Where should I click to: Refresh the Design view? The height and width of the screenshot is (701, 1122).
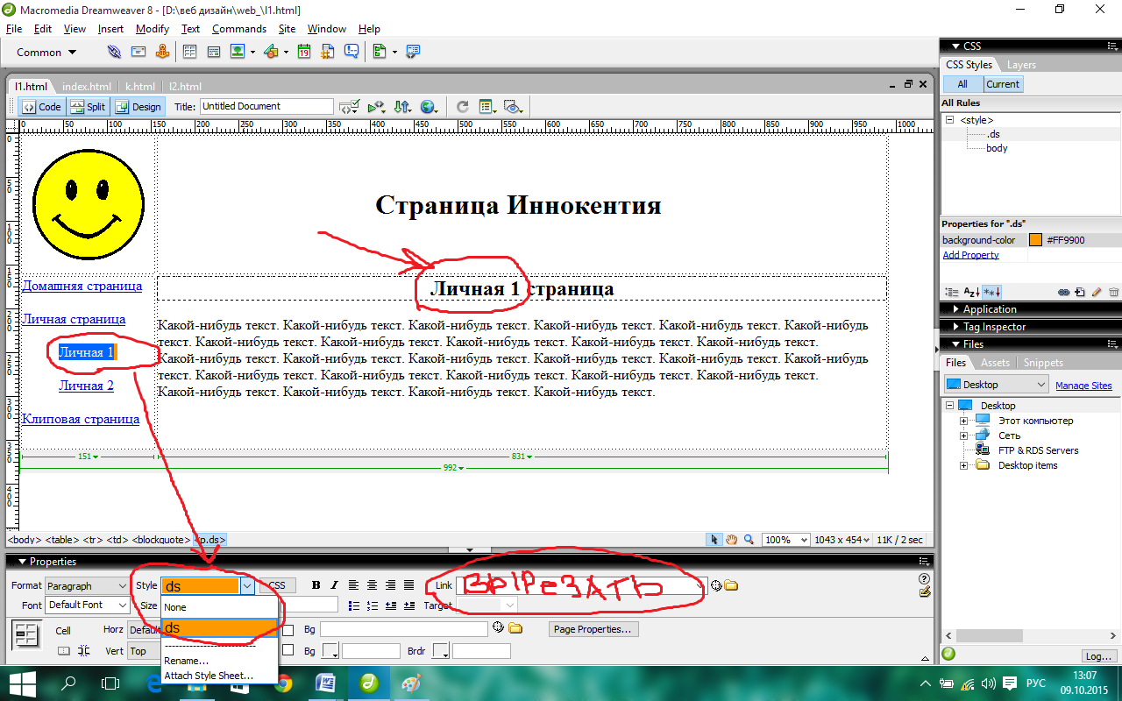click(x=462, y=107)
